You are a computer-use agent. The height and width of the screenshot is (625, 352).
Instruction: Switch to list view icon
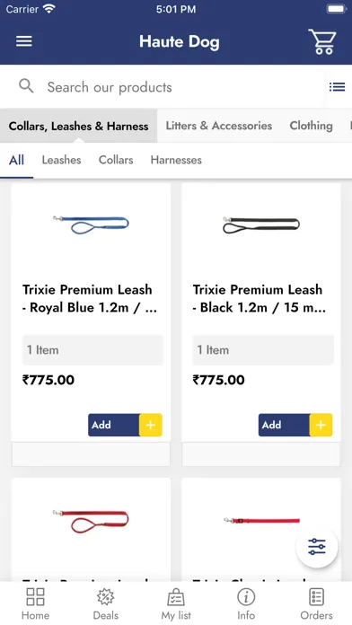337,86
